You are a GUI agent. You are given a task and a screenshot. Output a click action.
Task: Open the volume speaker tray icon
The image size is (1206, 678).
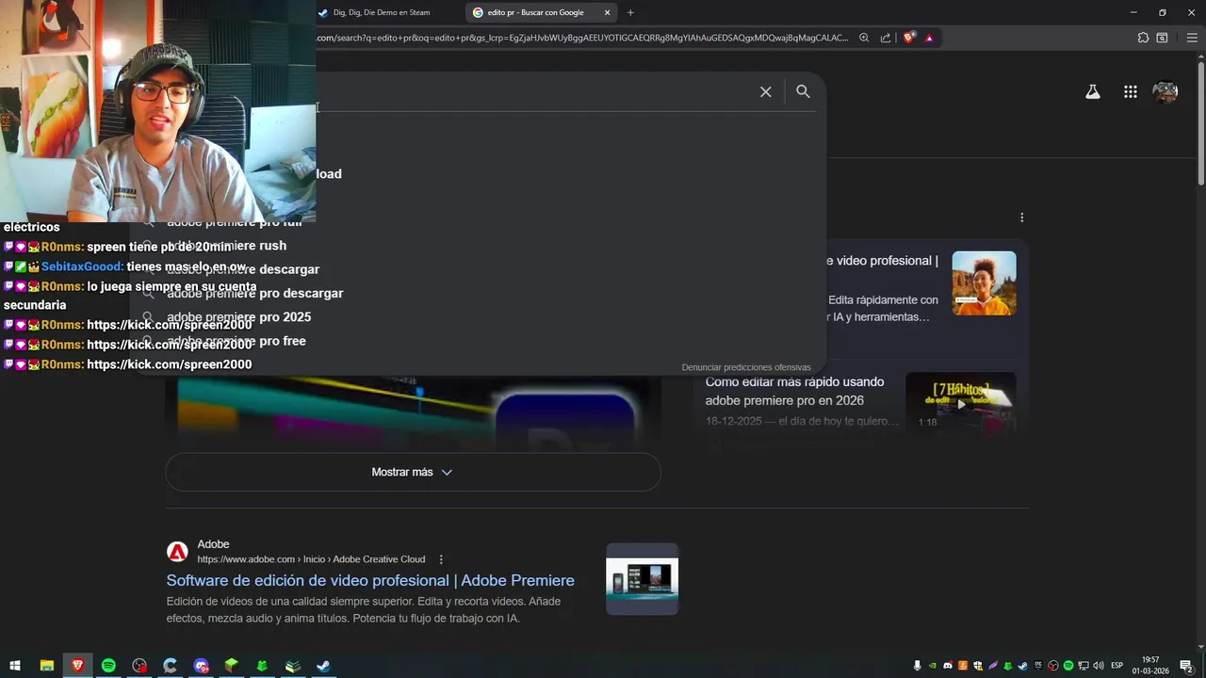[x=1099, y=666]
